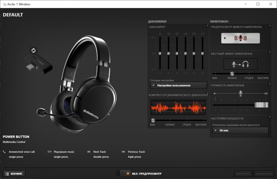The height and width of the screenshot is (179, 277).
Task: Click the compressor waveform display
Action: point(178,108)
